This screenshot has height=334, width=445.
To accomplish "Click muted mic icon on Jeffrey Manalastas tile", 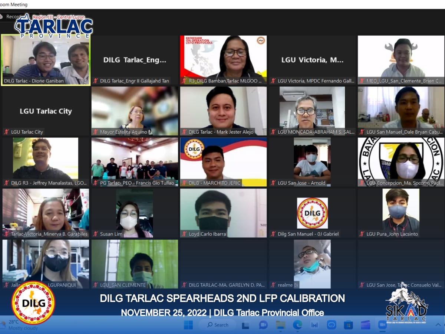I will [7, 183].
